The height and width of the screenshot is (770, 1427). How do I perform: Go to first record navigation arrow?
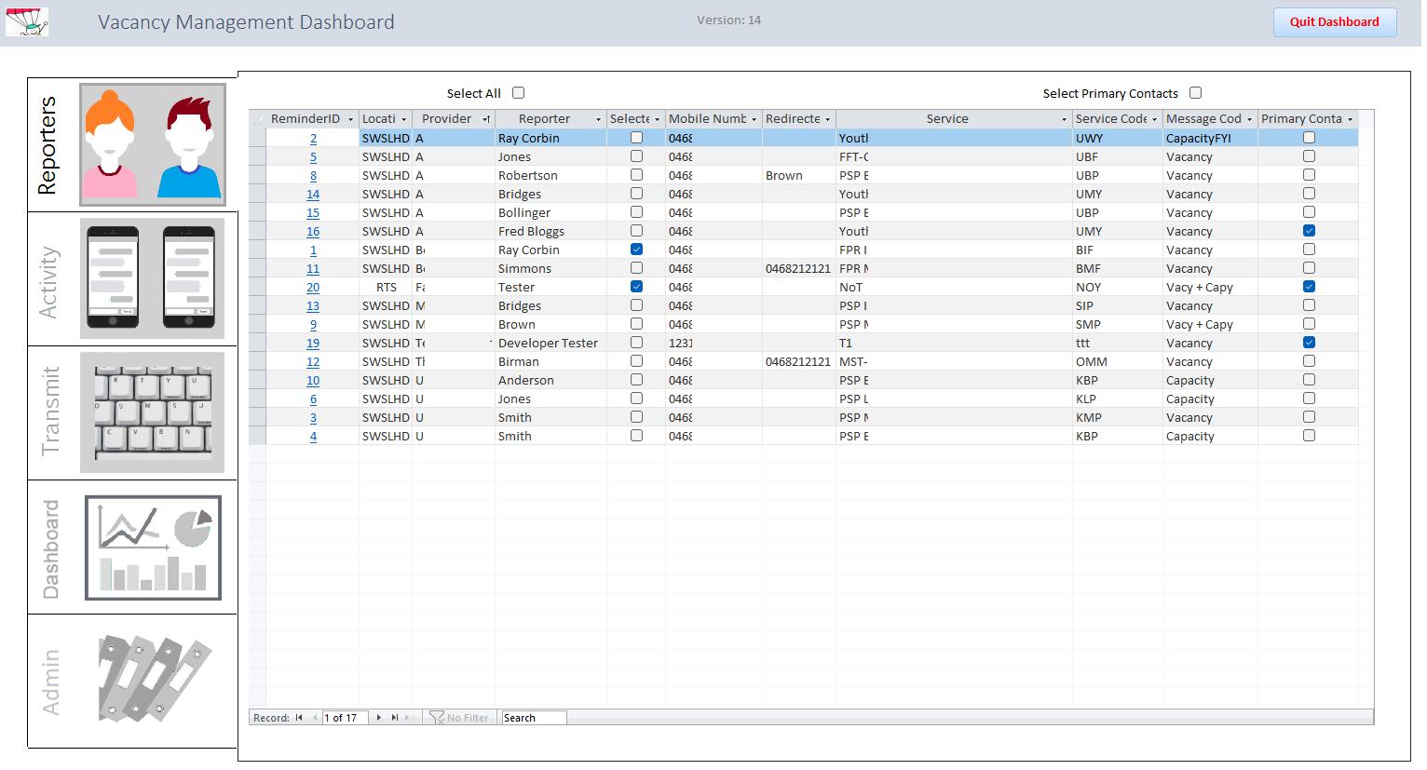(x=299, y=718)
